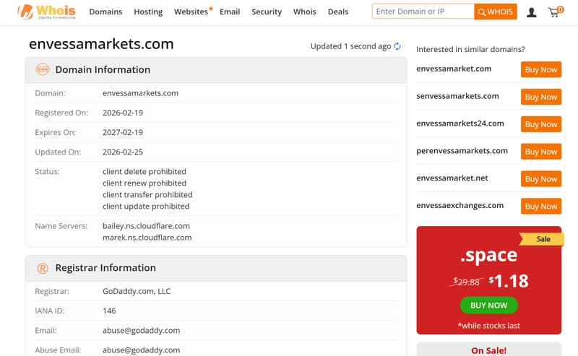Click the envessamarkets.com page title
The width and height of the screenshot is (578, 356).
[x=101, y=44]
